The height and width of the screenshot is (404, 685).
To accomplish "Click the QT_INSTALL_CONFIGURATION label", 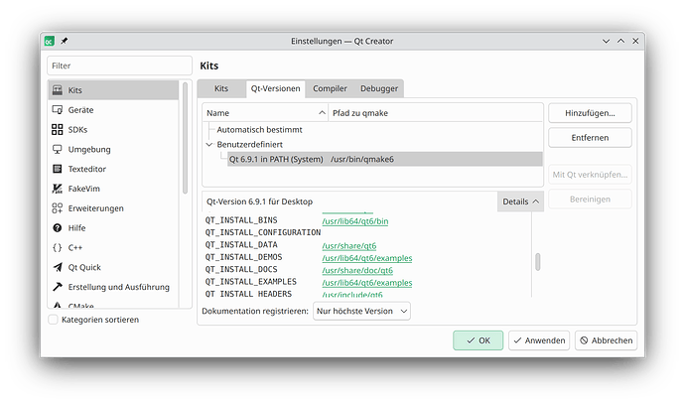I will pos(263,233).
